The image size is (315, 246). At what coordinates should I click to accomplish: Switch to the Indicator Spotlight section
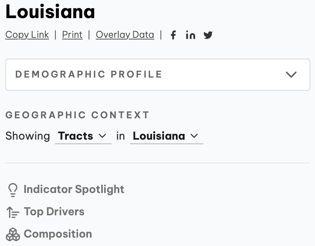74,189
